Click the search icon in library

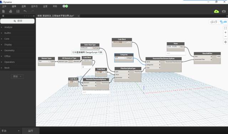15,21
